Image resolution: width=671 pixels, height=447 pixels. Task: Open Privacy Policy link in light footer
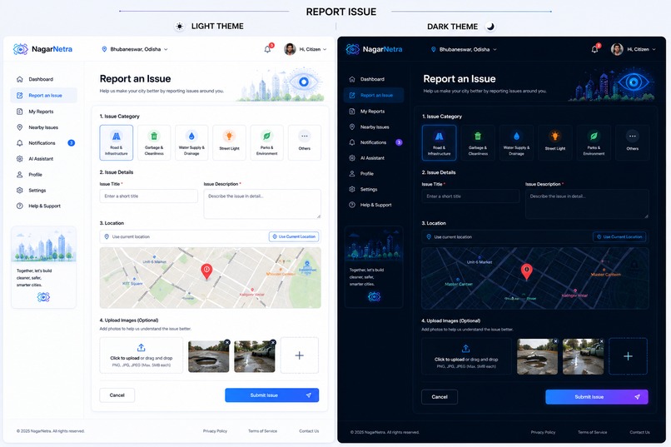(215, 431)
